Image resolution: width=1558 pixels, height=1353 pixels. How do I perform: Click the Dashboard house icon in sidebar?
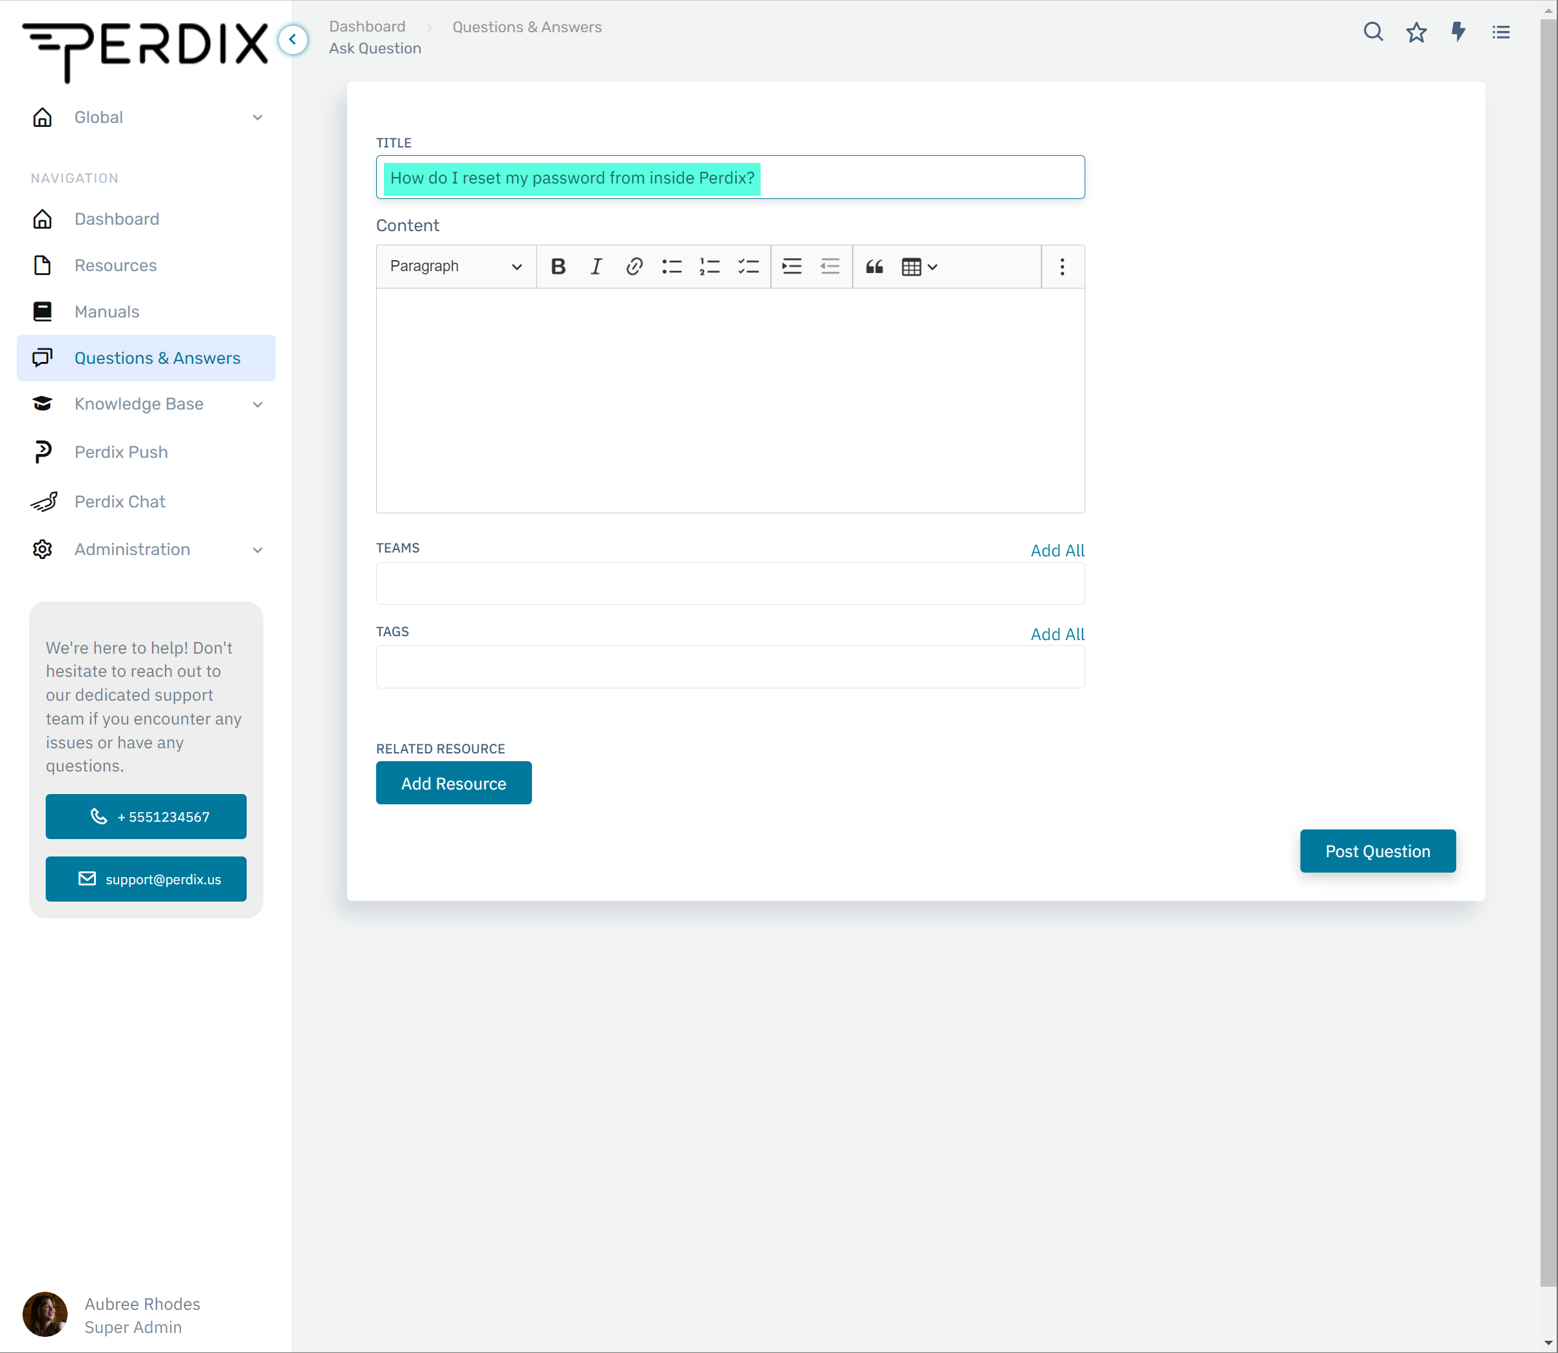point(43,219)
